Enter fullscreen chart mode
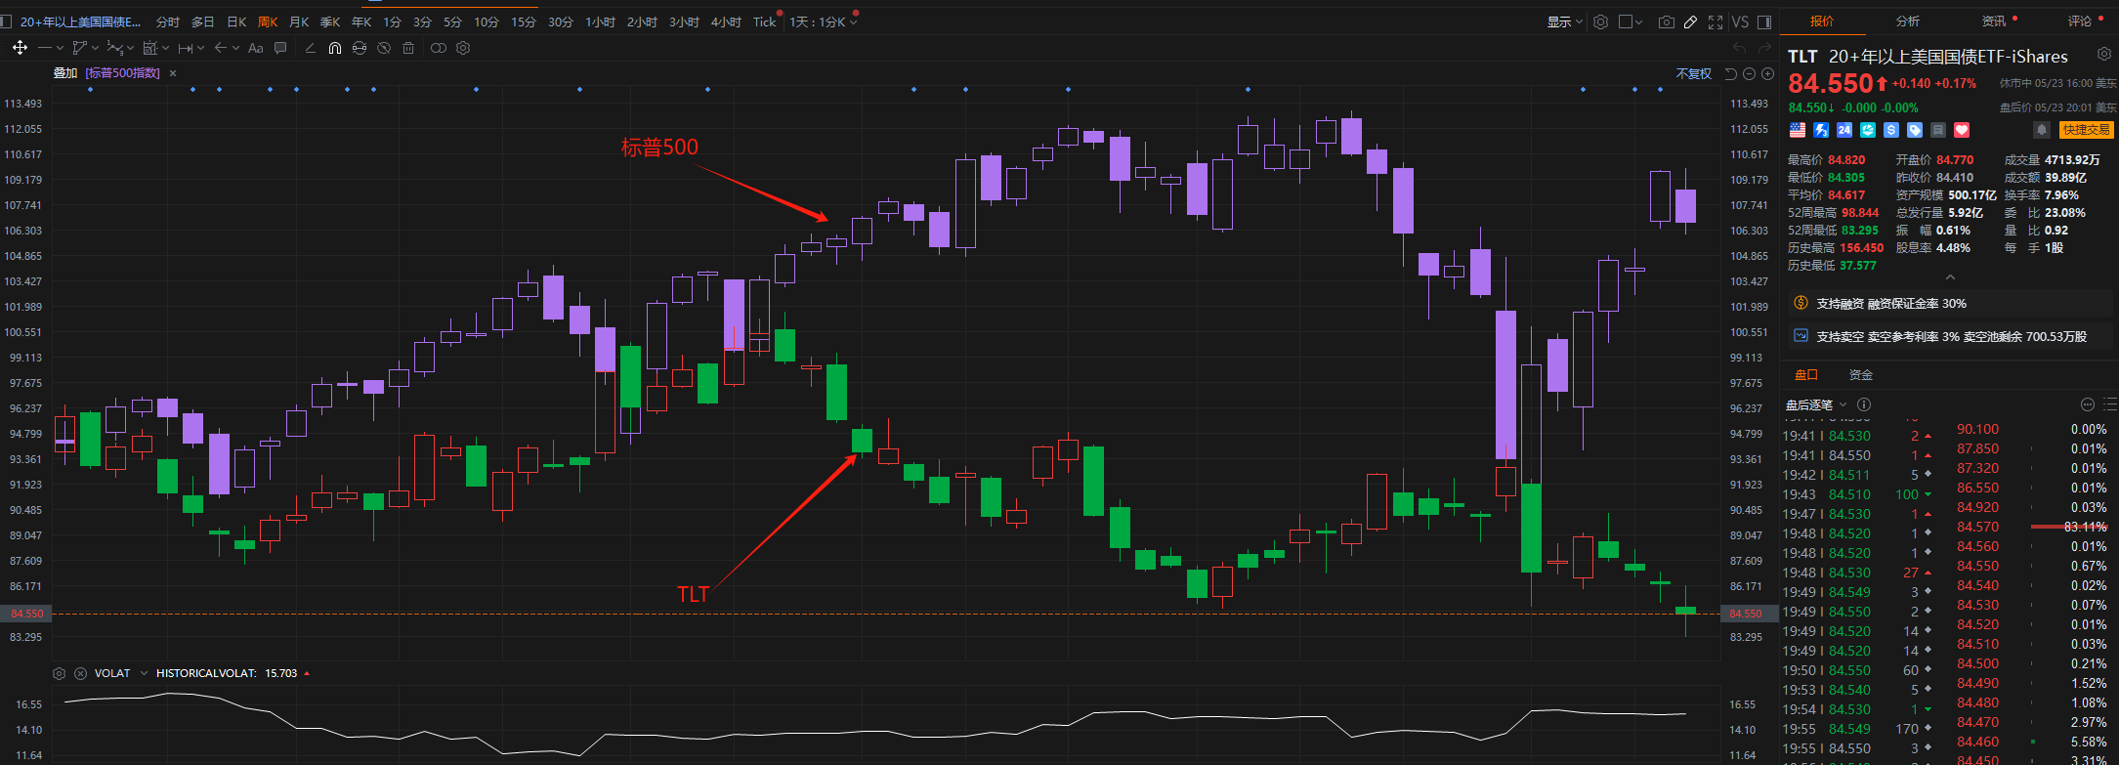The image size is (2119, 765). (x=1716, y=21)
